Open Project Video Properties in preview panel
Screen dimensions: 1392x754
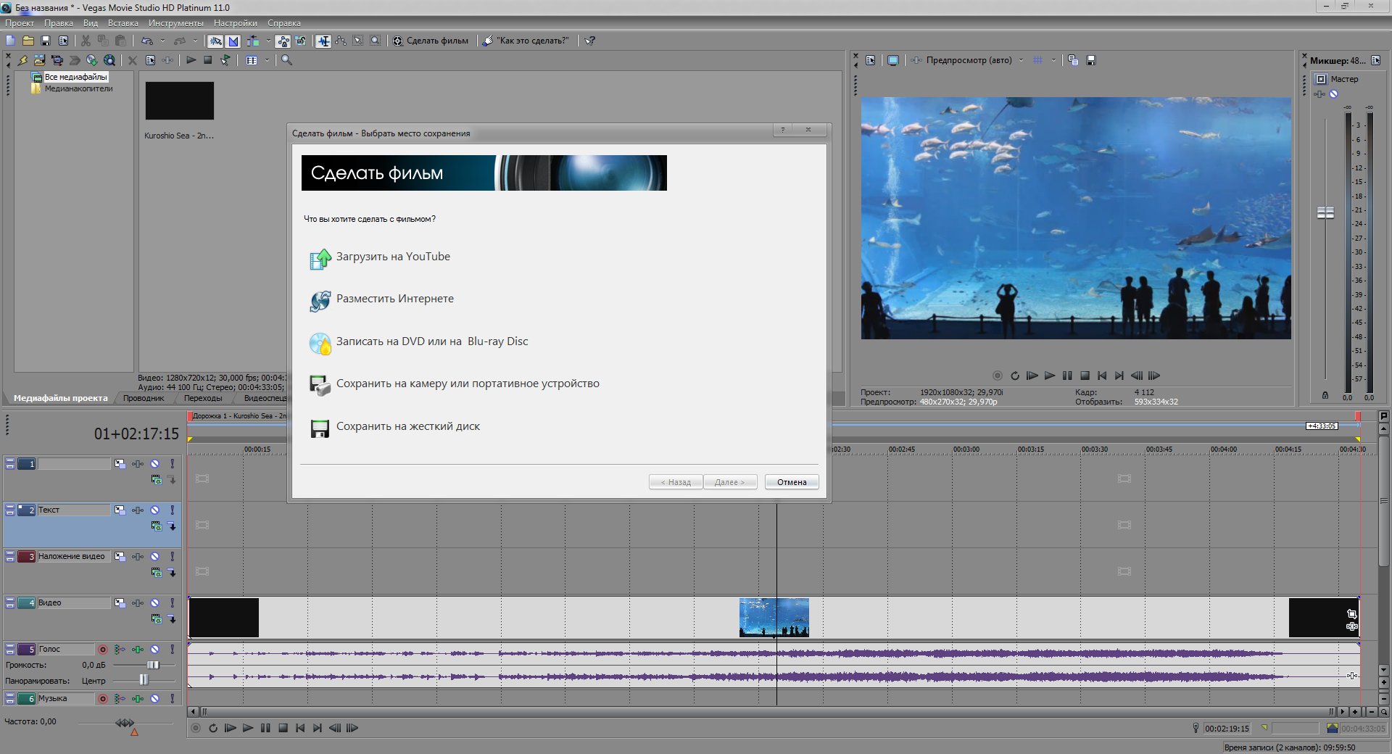[x=871, y=60]
